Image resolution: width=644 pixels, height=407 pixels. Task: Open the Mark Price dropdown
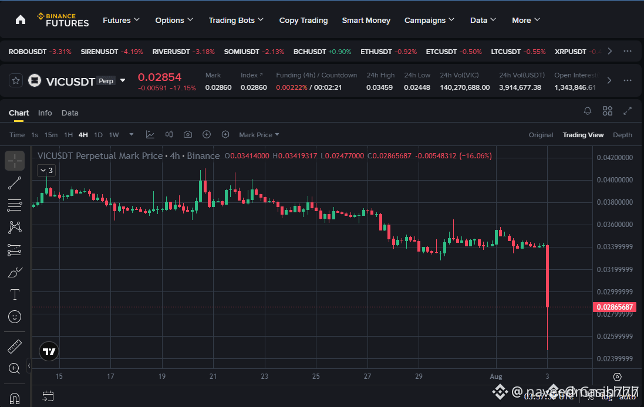[x=259, y=134]
